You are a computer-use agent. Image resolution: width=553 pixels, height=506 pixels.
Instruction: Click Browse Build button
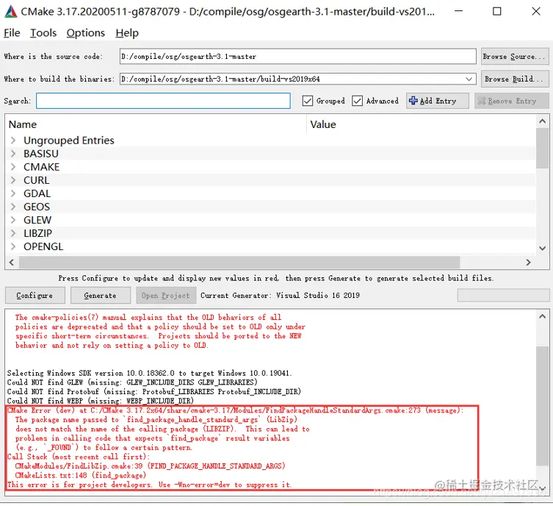click(x=515, y=79)
